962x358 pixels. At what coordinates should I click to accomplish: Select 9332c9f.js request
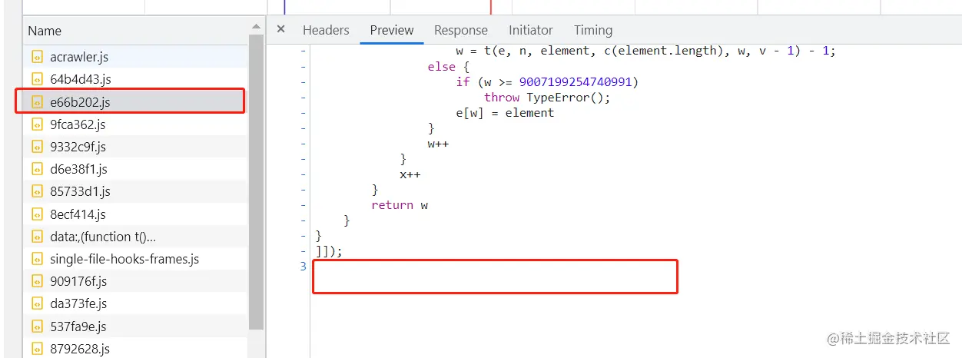point(135,146)
